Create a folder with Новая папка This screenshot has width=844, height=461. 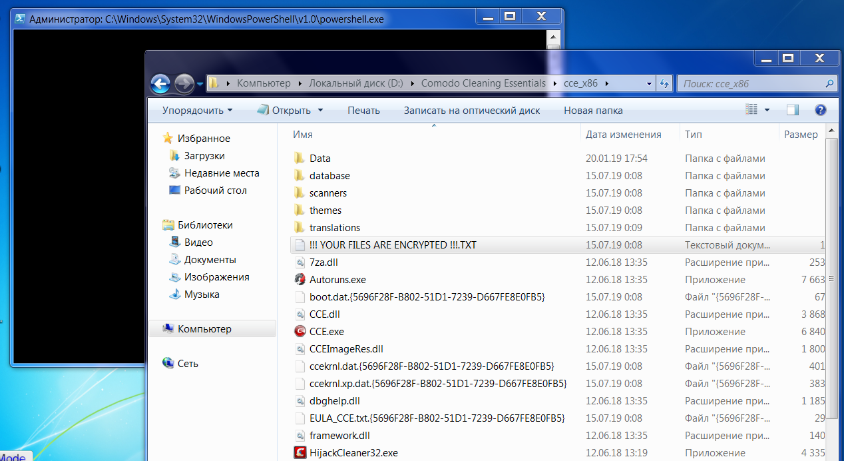tap(593, 111)
